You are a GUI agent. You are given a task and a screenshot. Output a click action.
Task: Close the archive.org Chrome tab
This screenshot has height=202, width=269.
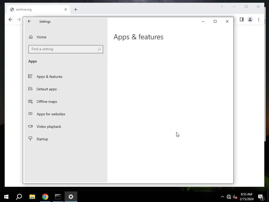coord(65,9)
